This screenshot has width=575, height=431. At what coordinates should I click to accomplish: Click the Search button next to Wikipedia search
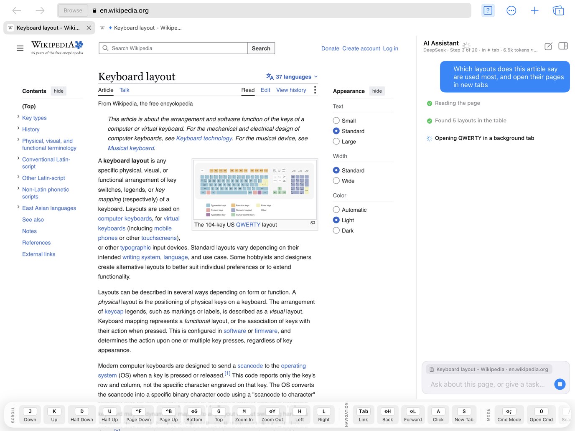(261, 48)
